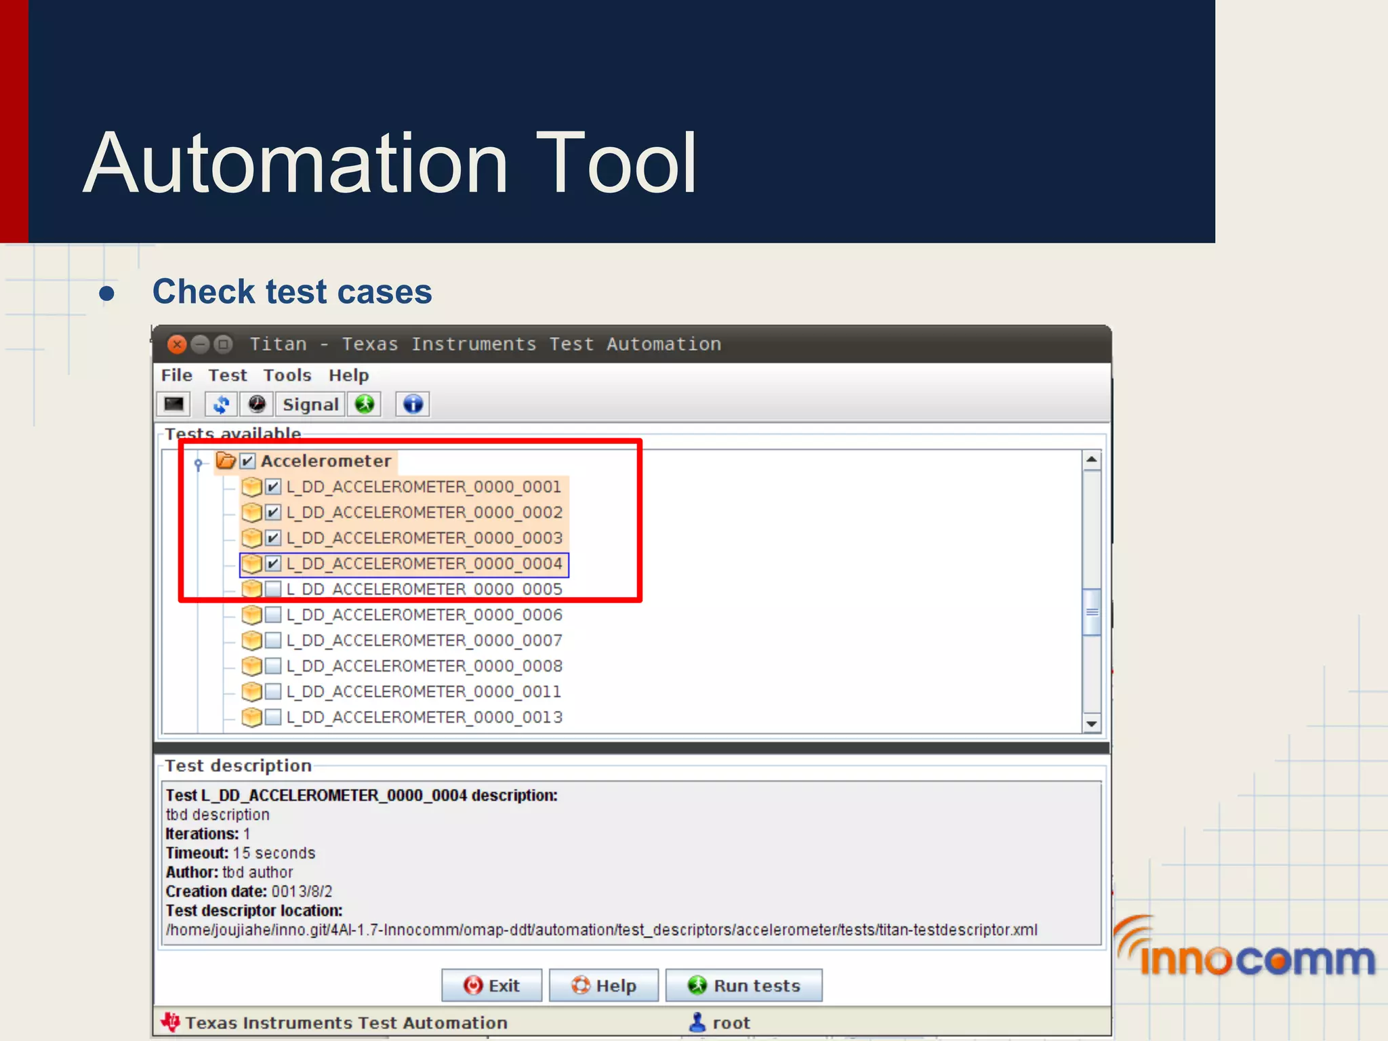Select the Accelerometer folder label
This screenshot has height=1041, width=1388.
(x=326, y=461)
